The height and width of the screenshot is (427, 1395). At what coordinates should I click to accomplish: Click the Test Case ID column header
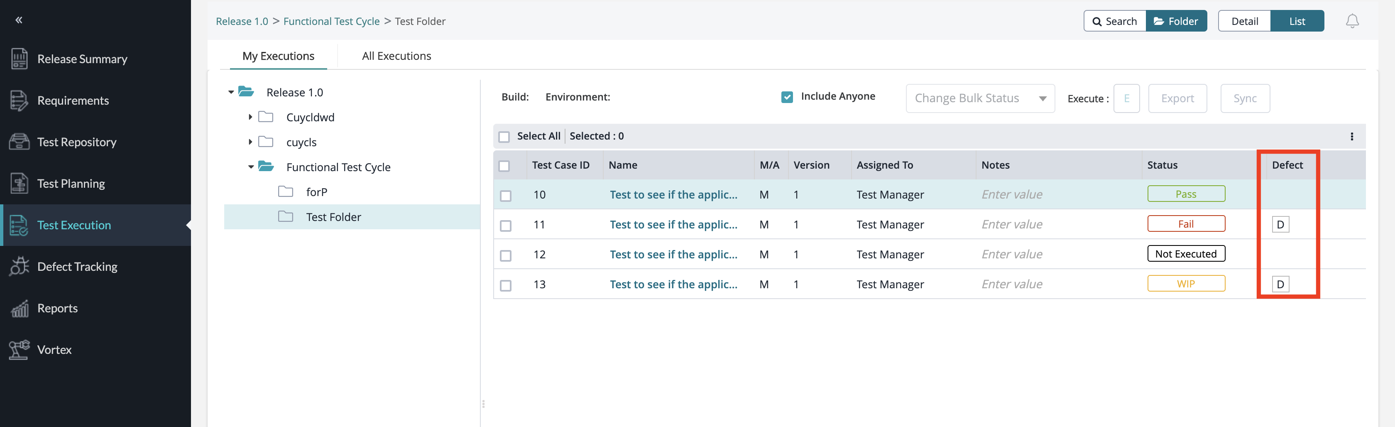point(560,165)
